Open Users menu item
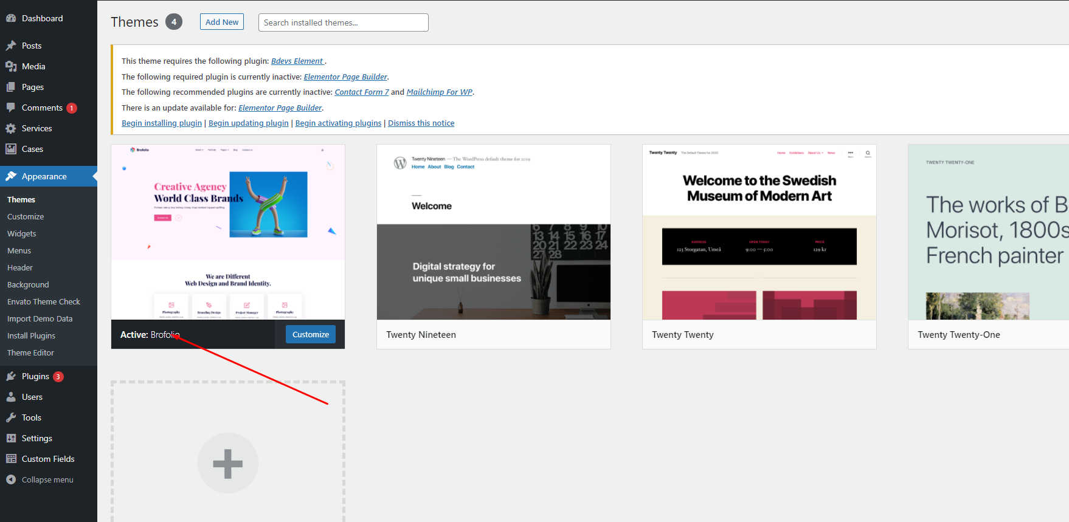Viewport: 1069px width, 522px height. point(49,397)
